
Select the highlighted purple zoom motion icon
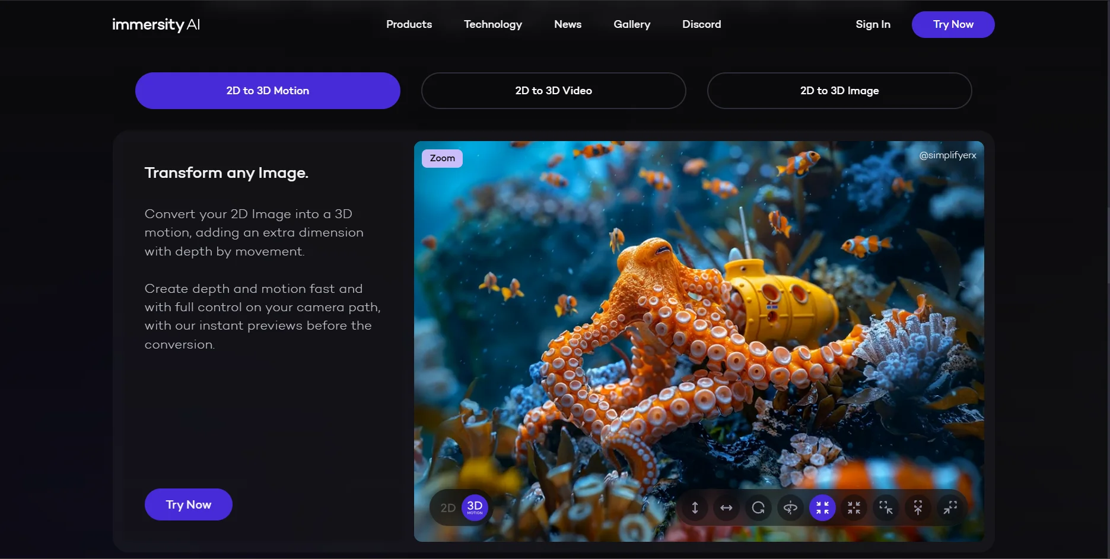822,508
